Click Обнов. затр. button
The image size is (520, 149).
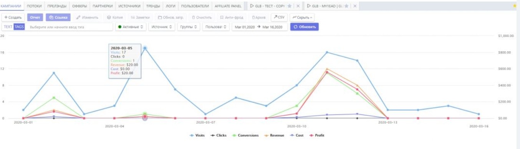point(171,17)
